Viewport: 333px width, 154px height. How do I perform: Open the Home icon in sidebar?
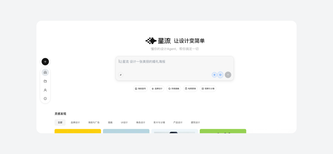point(45,72)
